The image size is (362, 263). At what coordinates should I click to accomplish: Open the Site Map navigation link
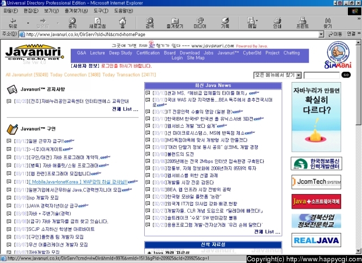[x=196, y=58]
